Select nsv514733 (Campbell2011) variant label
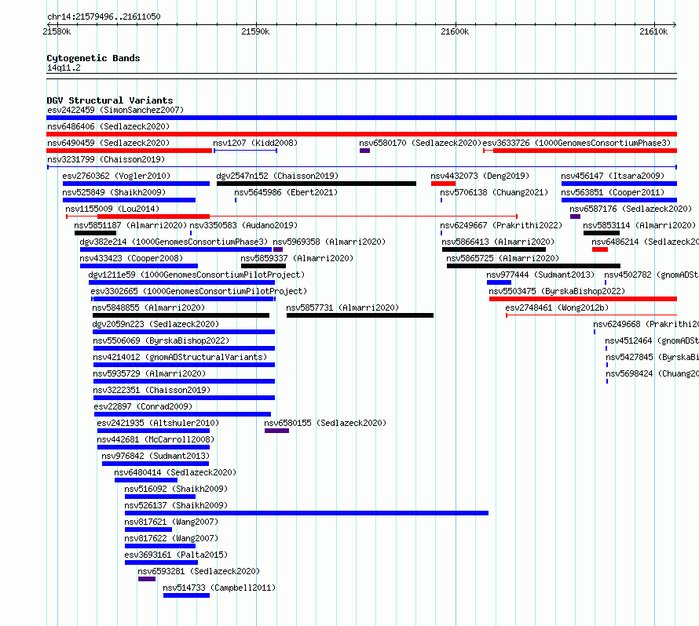Viewport: 699px width, 626px height. [219, 588]
